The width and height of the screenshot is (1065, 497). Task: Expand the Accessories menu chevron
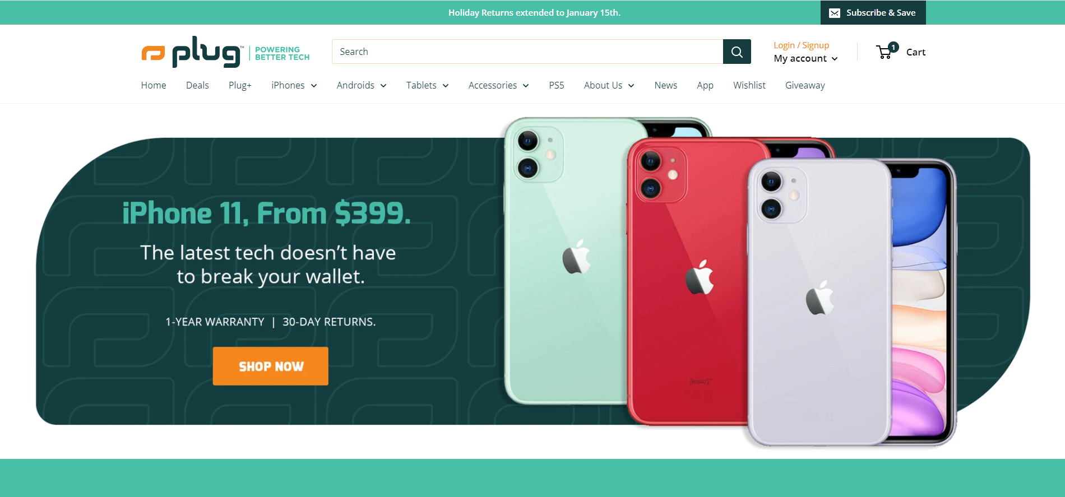click(526, 86)
